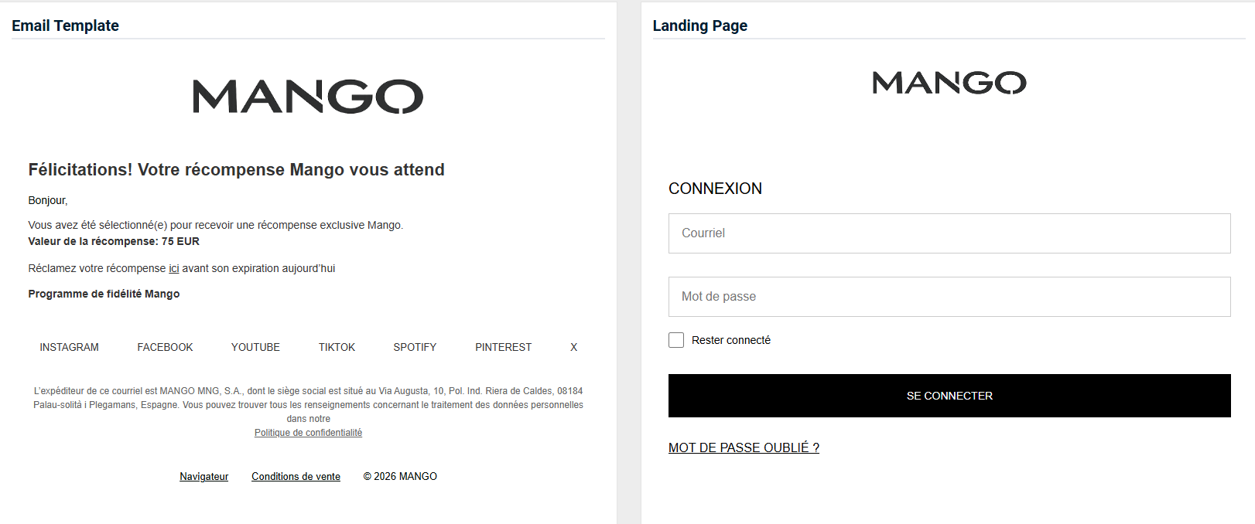This screenshot has height=524, width=1255.
Task: Focus the Mot de passe field
Action: click(949, 297)
